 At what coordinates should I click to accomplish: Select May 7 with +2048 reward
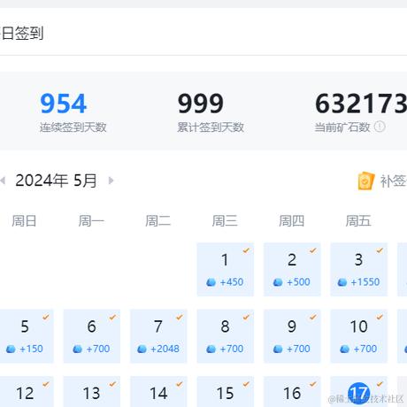(158, 336)
